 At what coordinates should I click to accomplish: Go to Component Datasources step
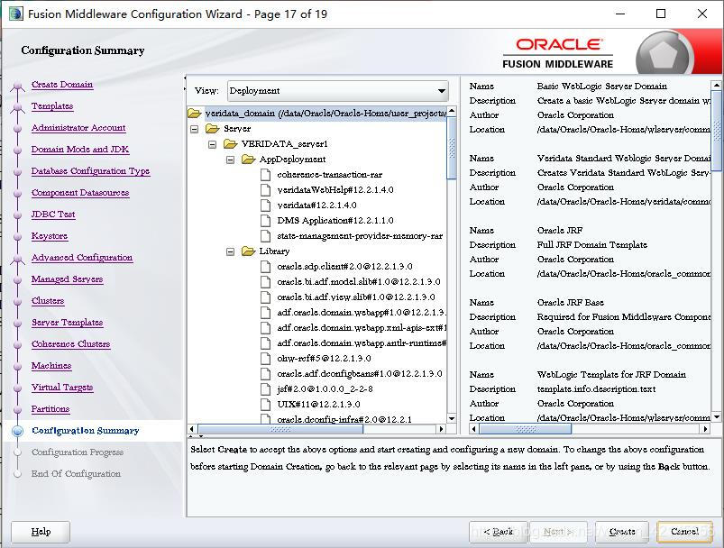click(80, 193)
